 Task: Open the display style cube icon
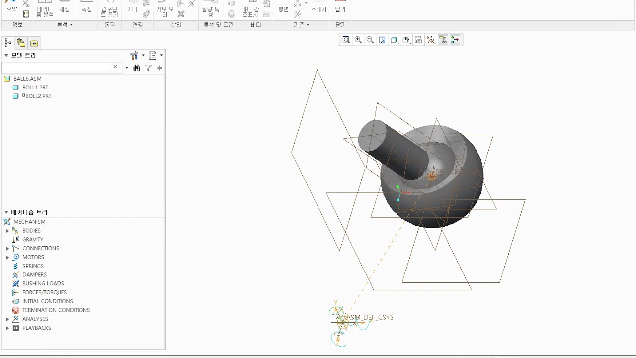pyautogui.click(x=395, y=40)
